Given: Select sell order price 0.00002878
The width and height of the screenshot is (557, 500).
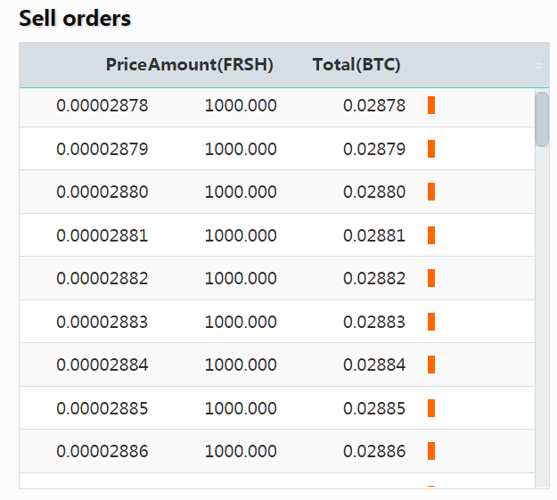Looking at the screenshot, I should point(102,106).
